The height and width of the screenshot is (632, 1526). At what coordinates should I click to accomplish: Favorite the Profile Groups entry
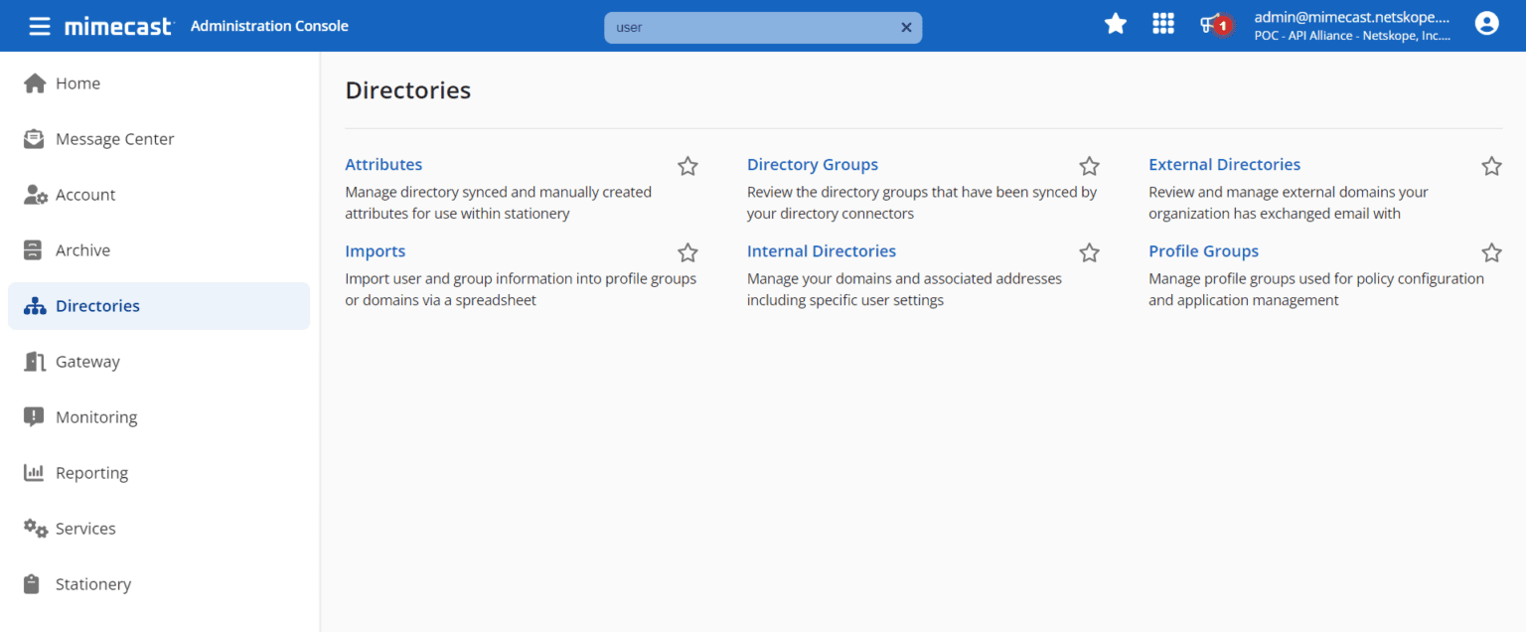(x=1491, y=253)
